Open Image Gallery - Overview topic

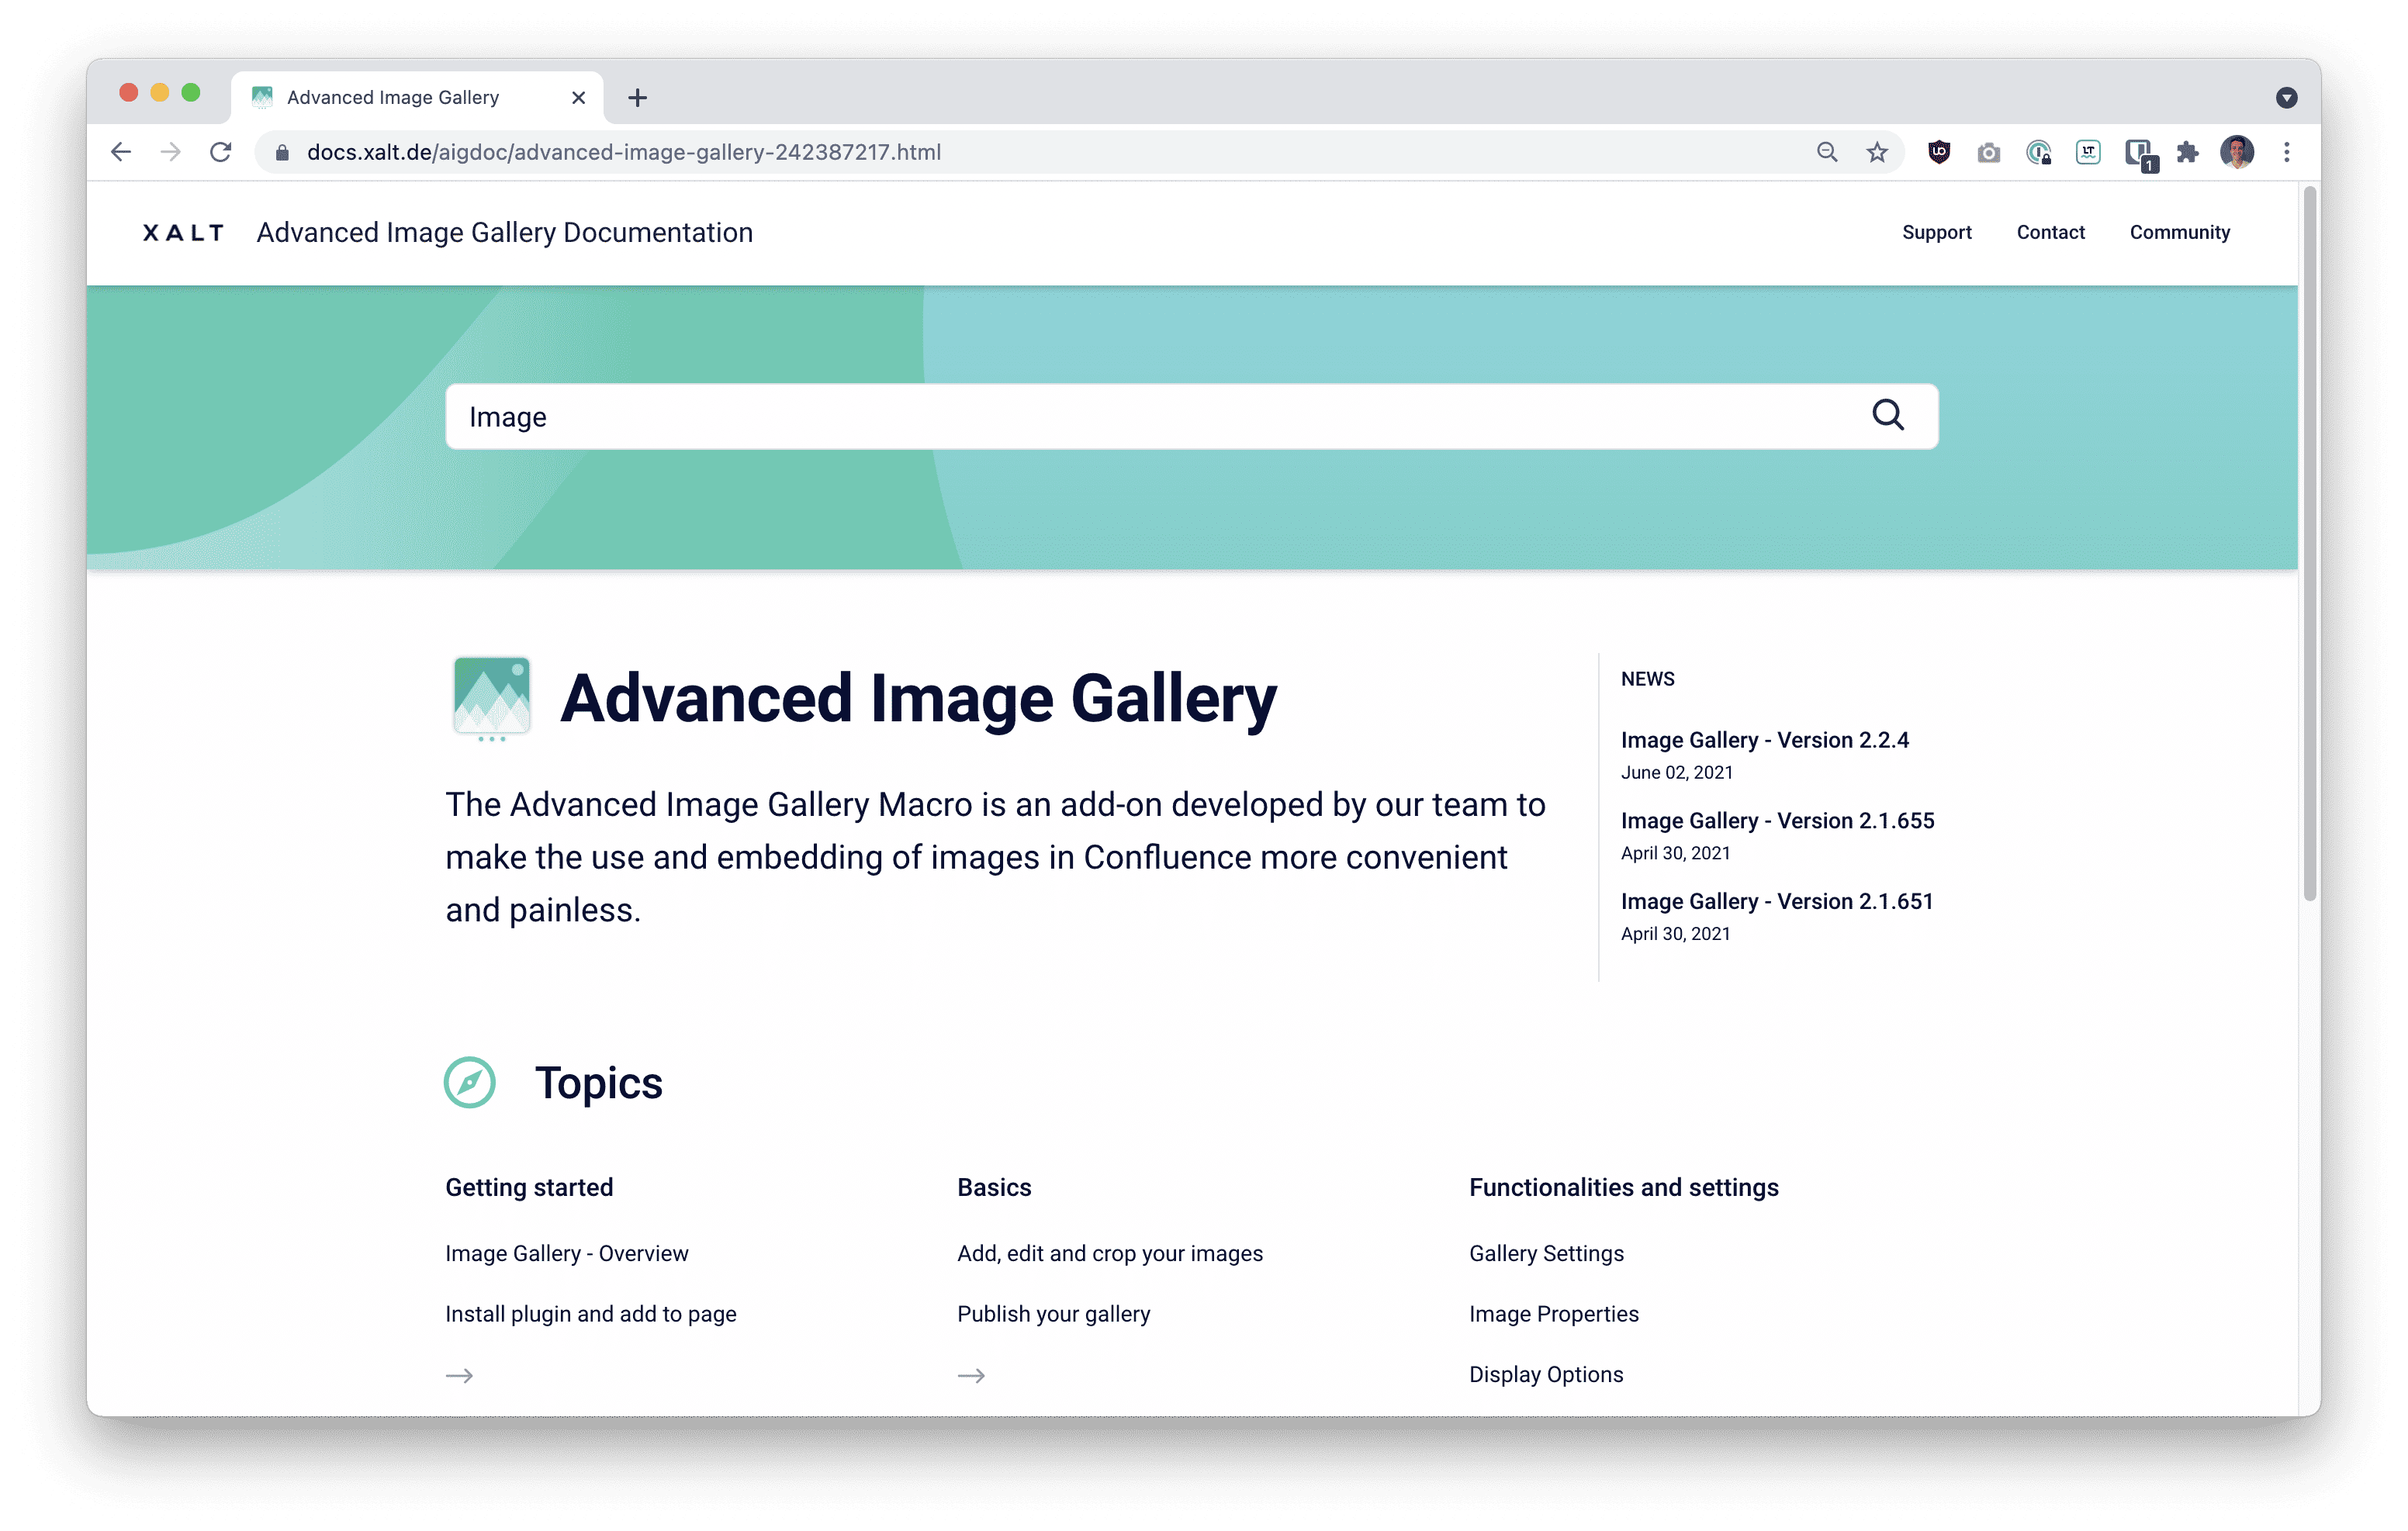[x=566, y=1253]
